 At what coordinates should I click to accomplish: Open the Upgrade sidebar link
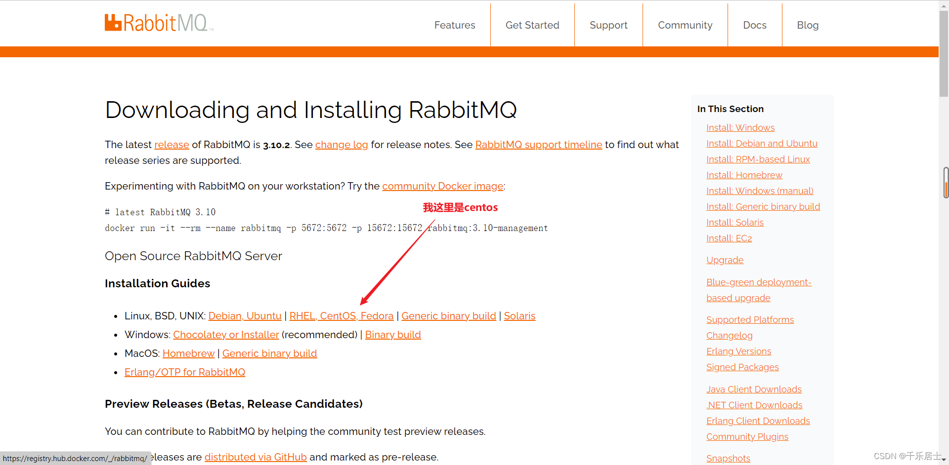(725, 260)
